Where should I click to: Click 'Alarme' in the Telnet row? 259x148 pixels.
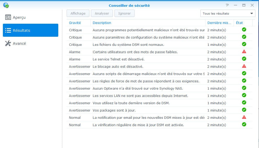click(74, 59)
